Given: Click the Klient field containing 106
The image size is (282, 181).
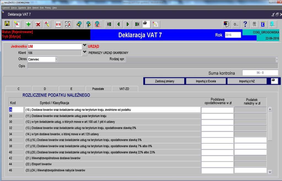Looking at the screenshot, I should [x=55, y=53].
